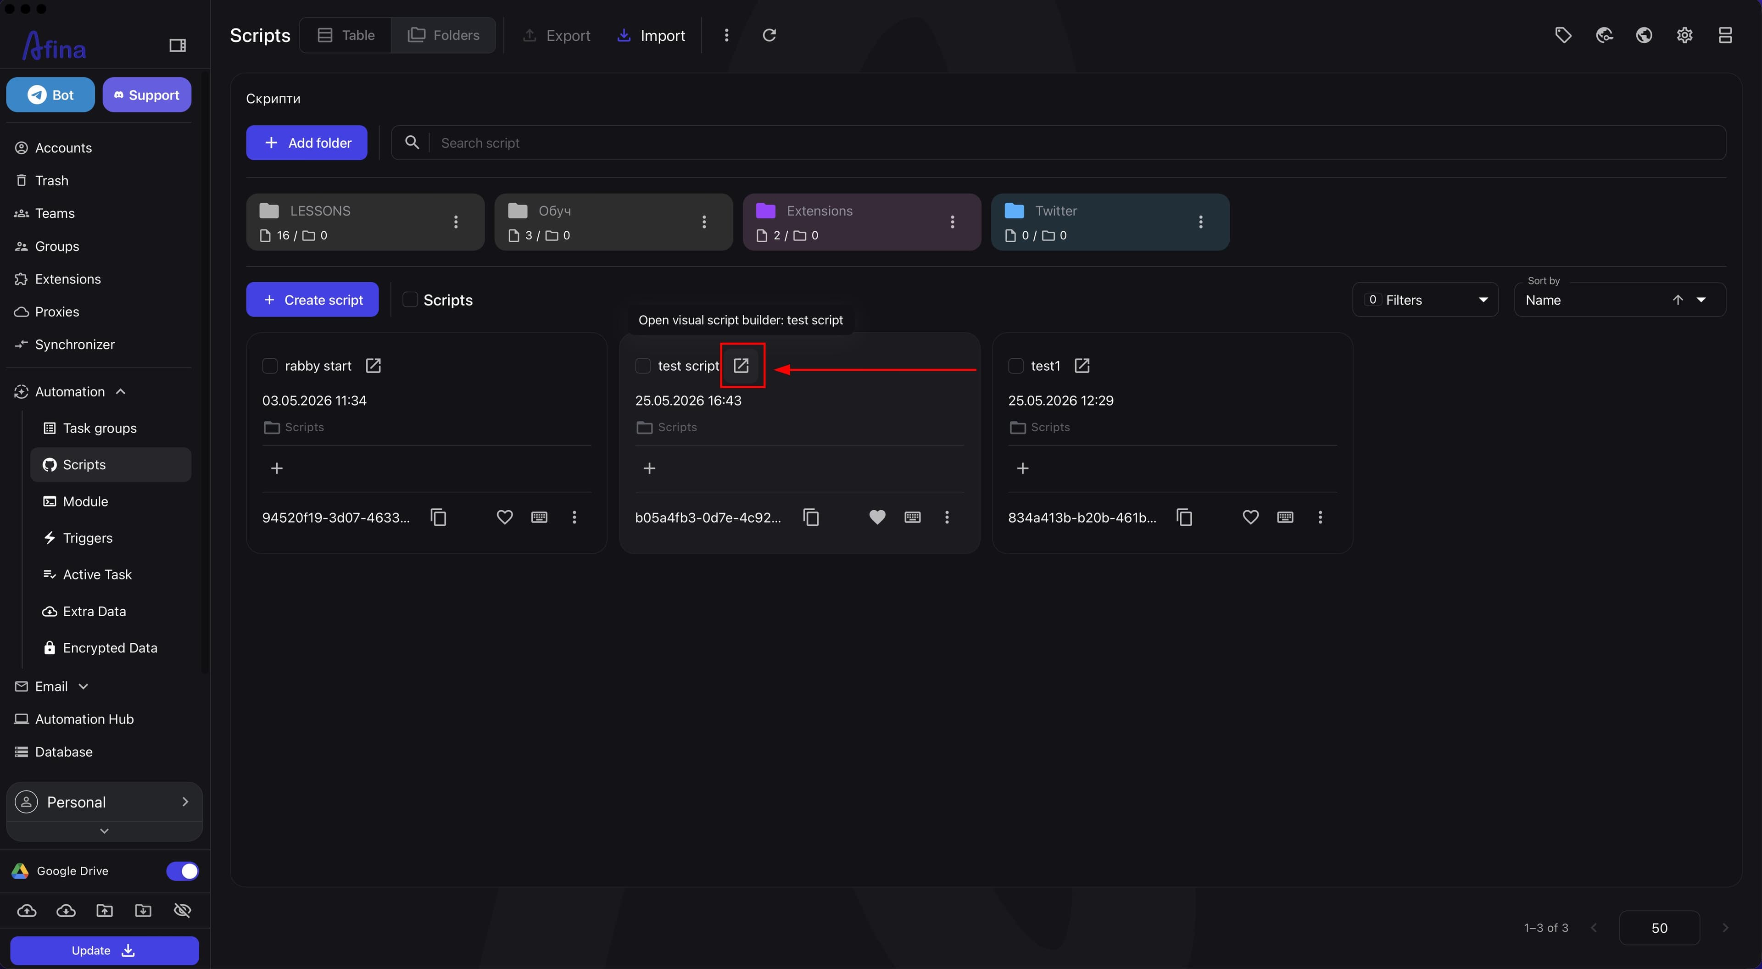Open the purple Extensions folder

tap(861, 222)
